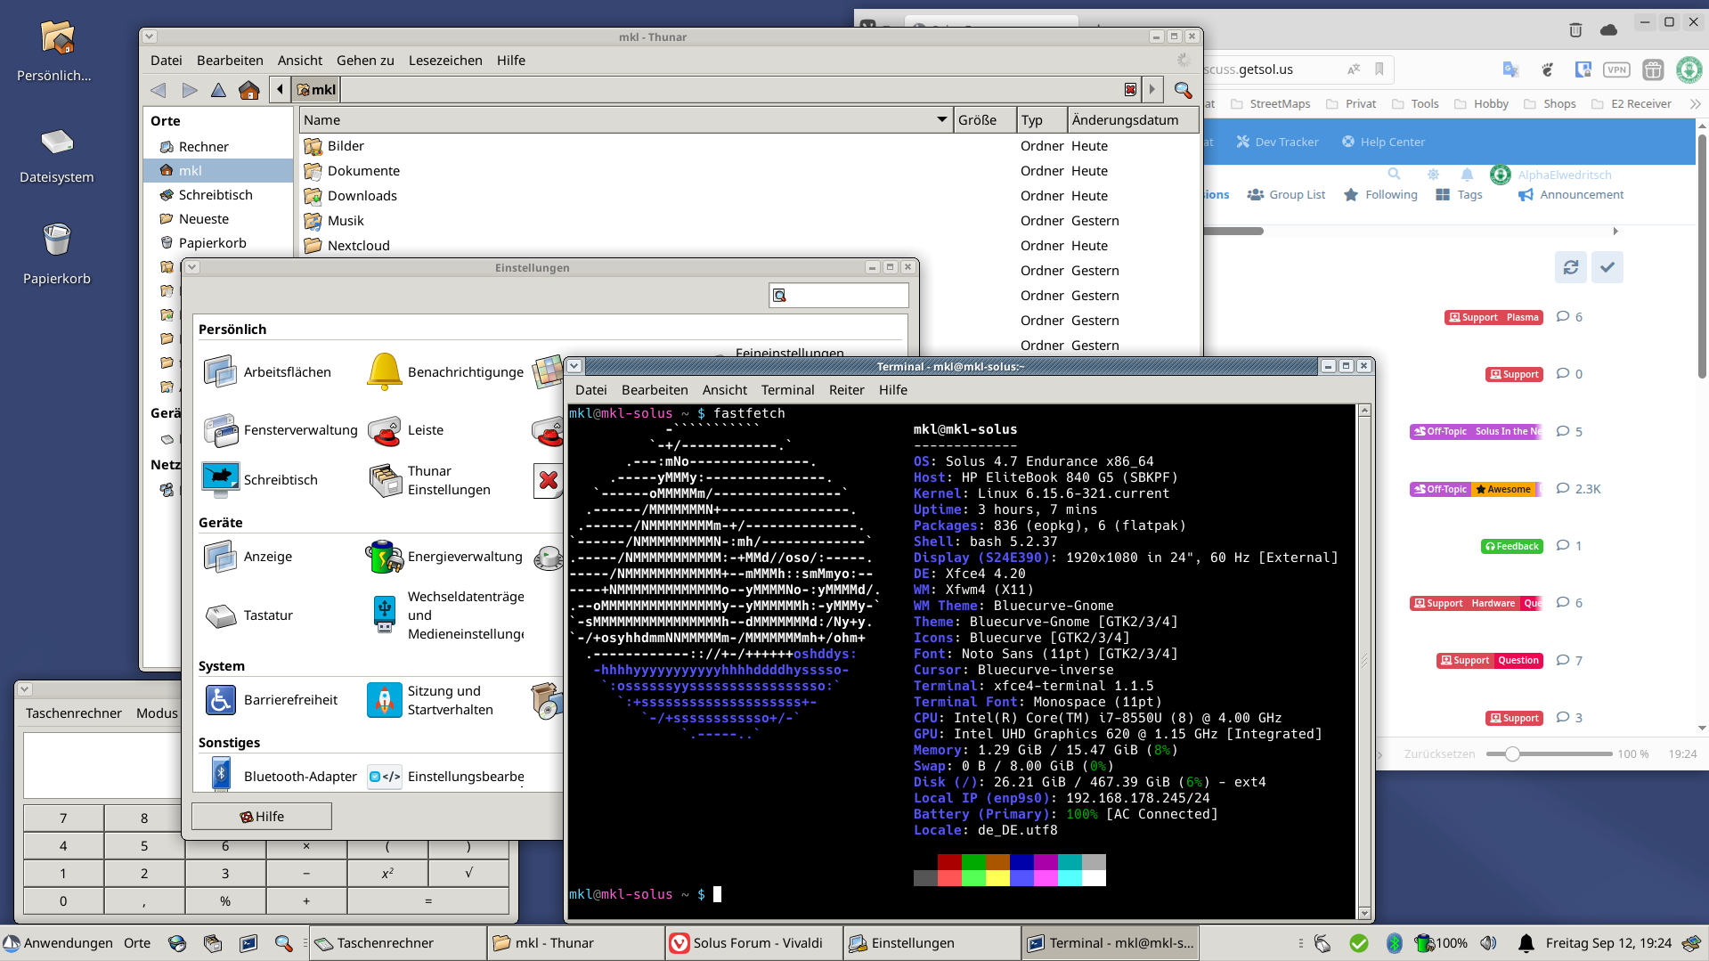Screen dimensions: 1709x961
Task: Click the Vivaldi trash icon in tab bar
Action: [1575, 29]
